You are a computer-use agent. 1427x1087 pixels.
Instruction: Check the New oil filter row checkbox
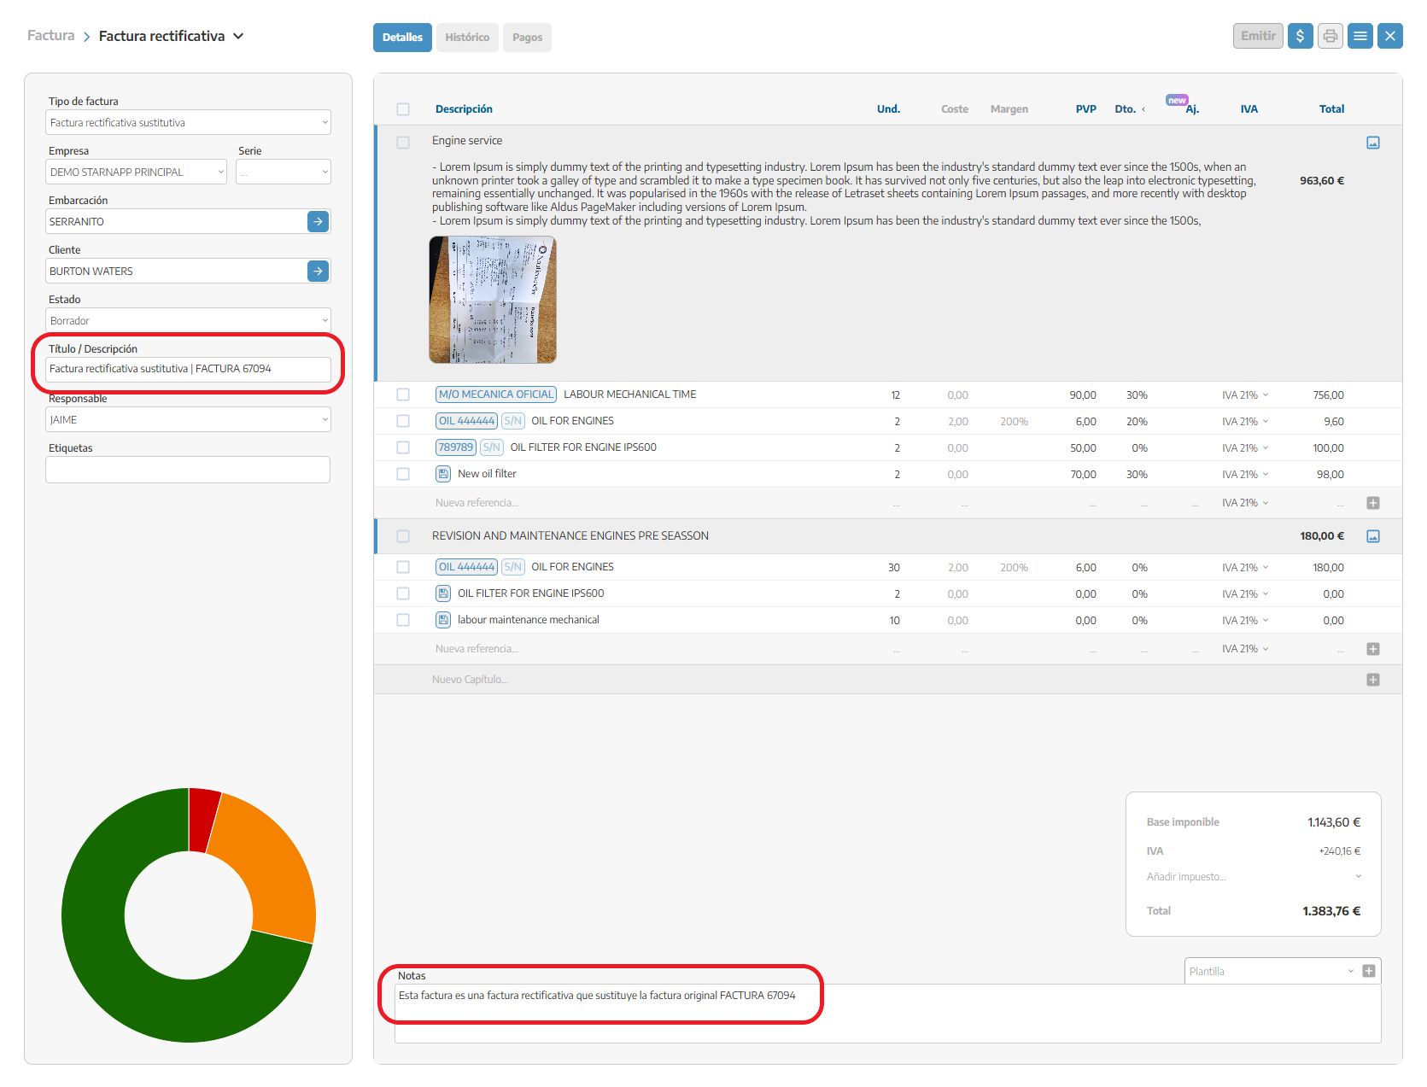pyautogui.click(x=403, y=474)
